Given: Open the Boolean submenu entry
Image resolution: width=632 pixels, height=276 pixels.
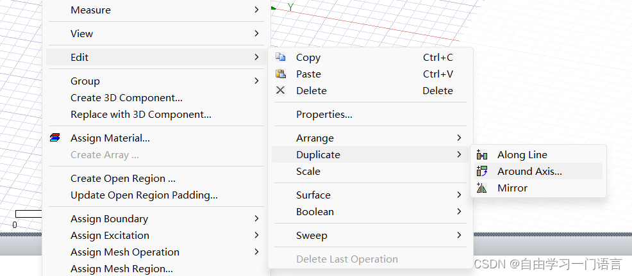Looking at the screenshot, I should click(x=370, y=211).
